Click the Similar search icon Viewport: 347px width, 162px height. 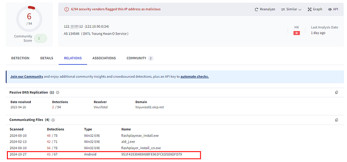click(283, 10)
